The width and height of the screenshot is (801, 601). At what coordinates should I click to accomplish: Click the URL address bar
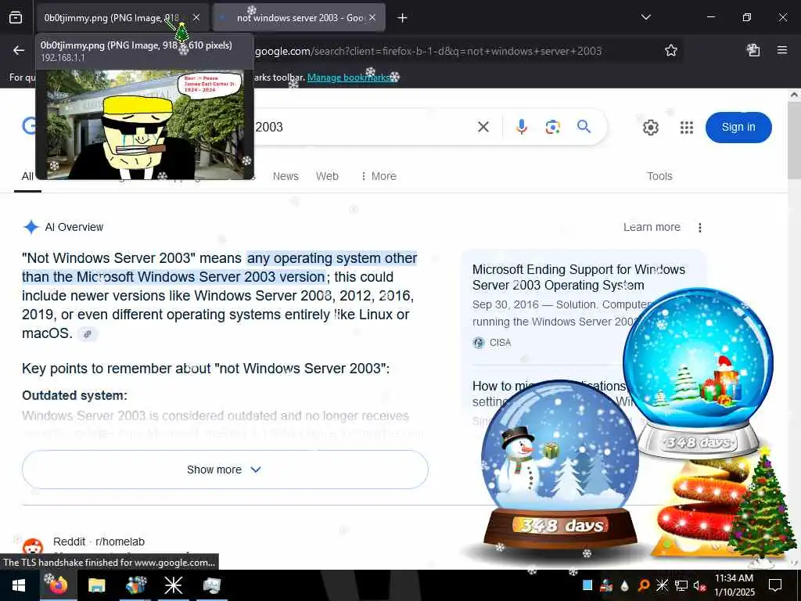tap(428, 51)
